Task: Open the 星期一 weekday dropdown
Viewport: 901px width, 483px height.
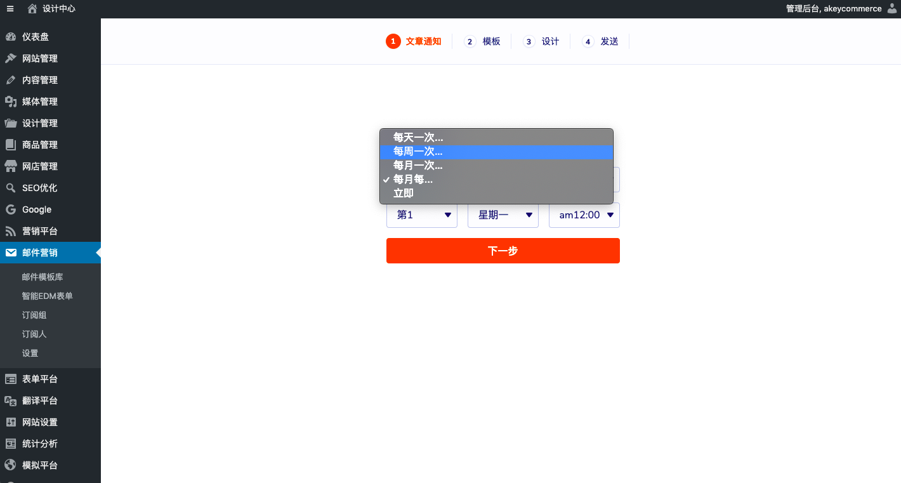Action: click(503, 215)
